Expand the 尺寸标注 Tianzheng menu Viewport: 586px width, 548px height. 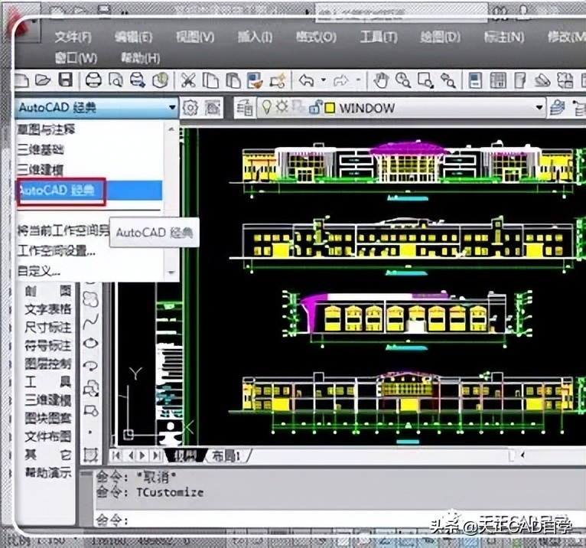click(48, 328)
